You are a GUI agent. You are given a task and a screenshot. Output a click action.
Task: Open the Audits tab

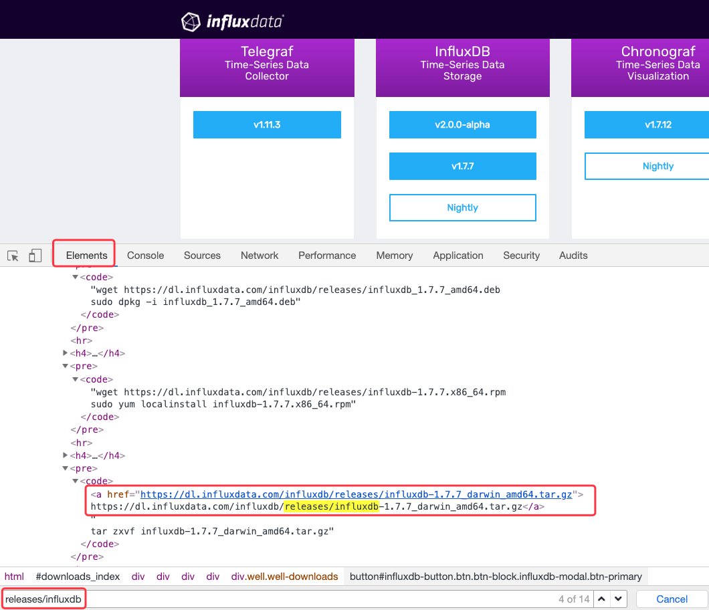(573, 256)
